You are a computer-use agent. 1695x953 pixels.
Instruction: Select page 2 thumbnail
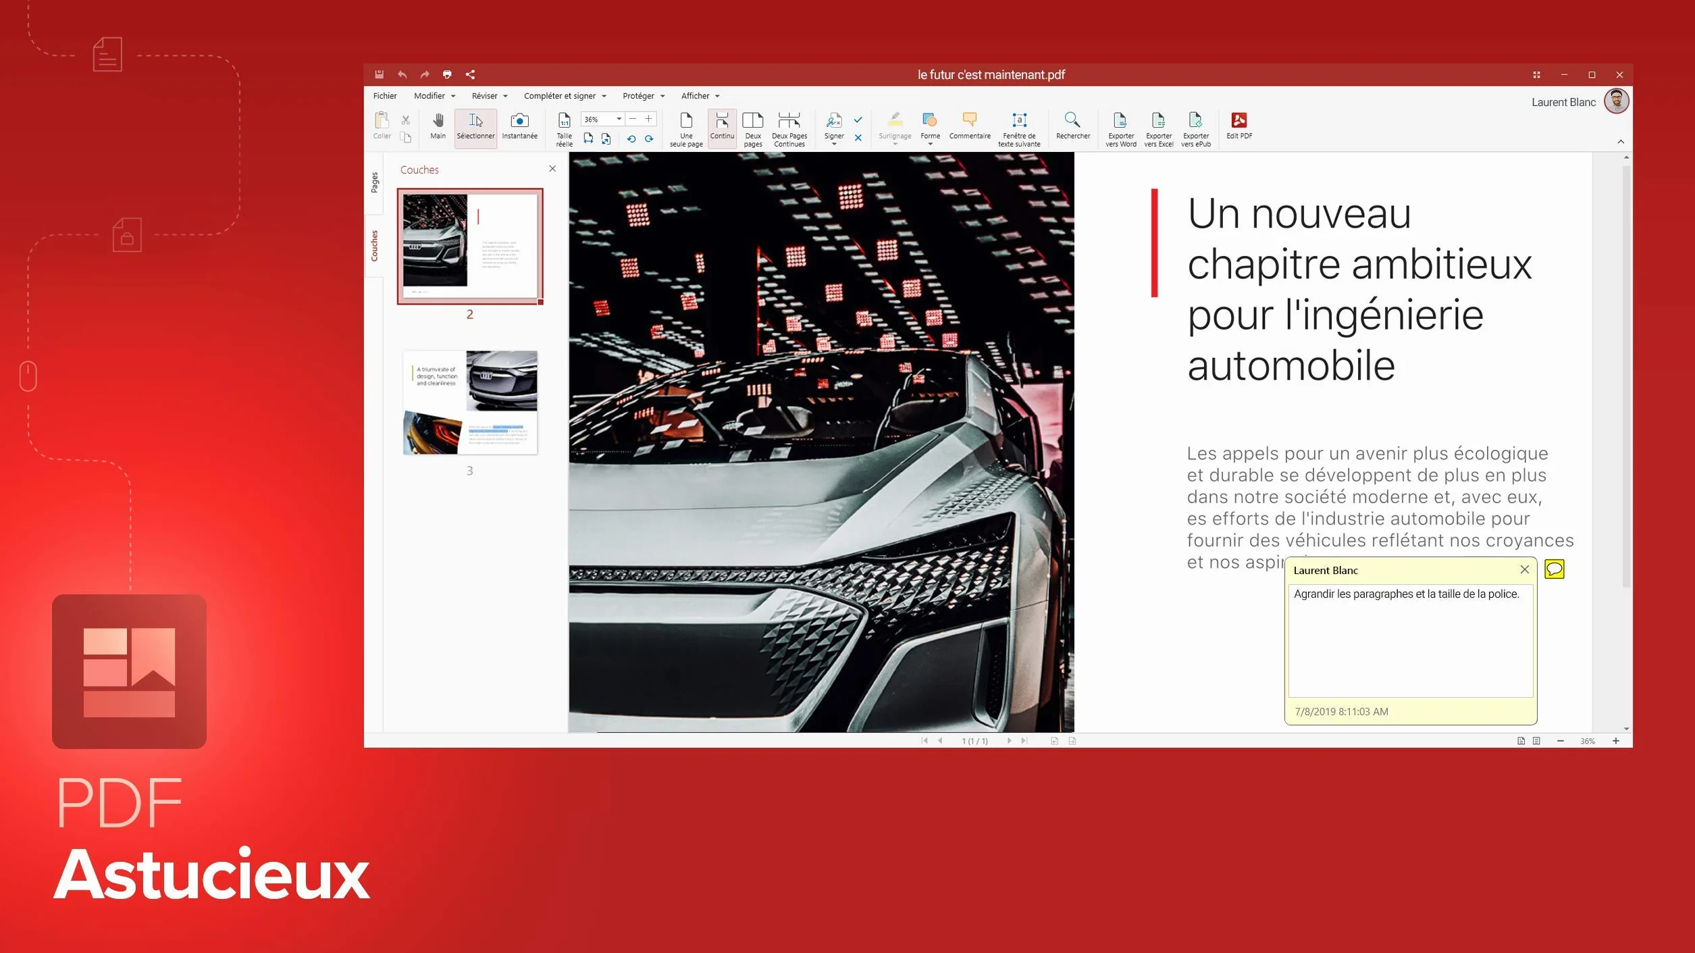[x=470, y=247]
